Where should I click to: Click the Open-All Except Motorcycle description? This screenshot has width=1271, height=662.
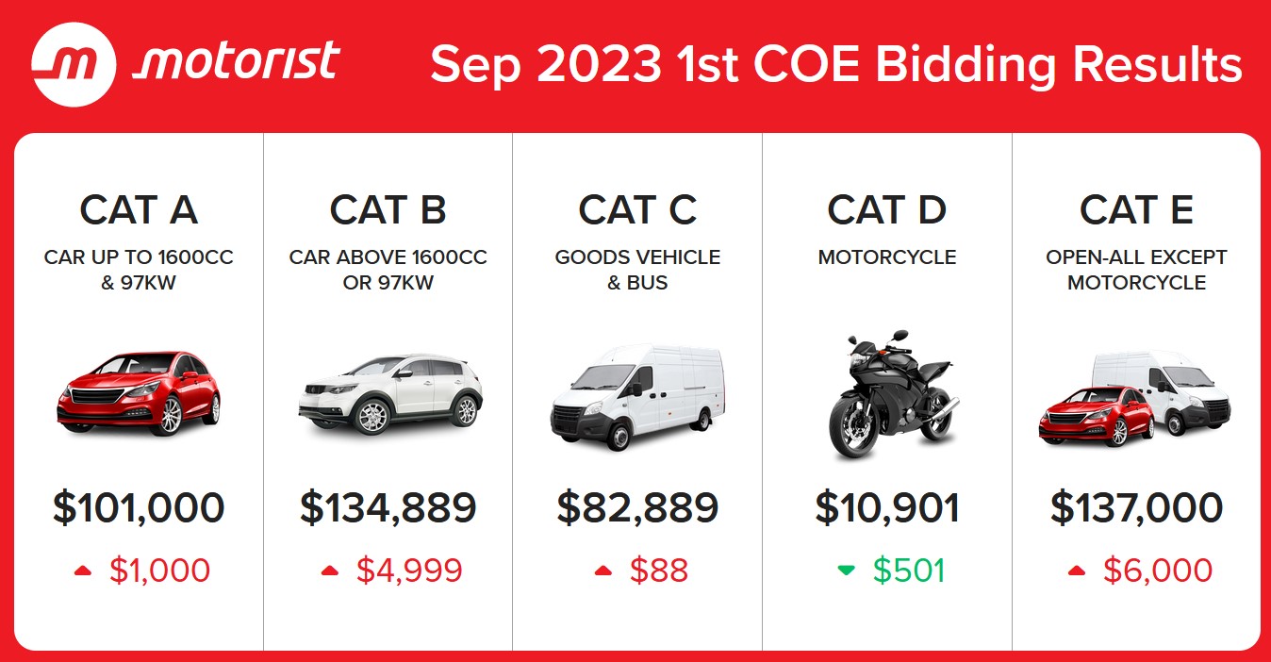click(1136, 270)
